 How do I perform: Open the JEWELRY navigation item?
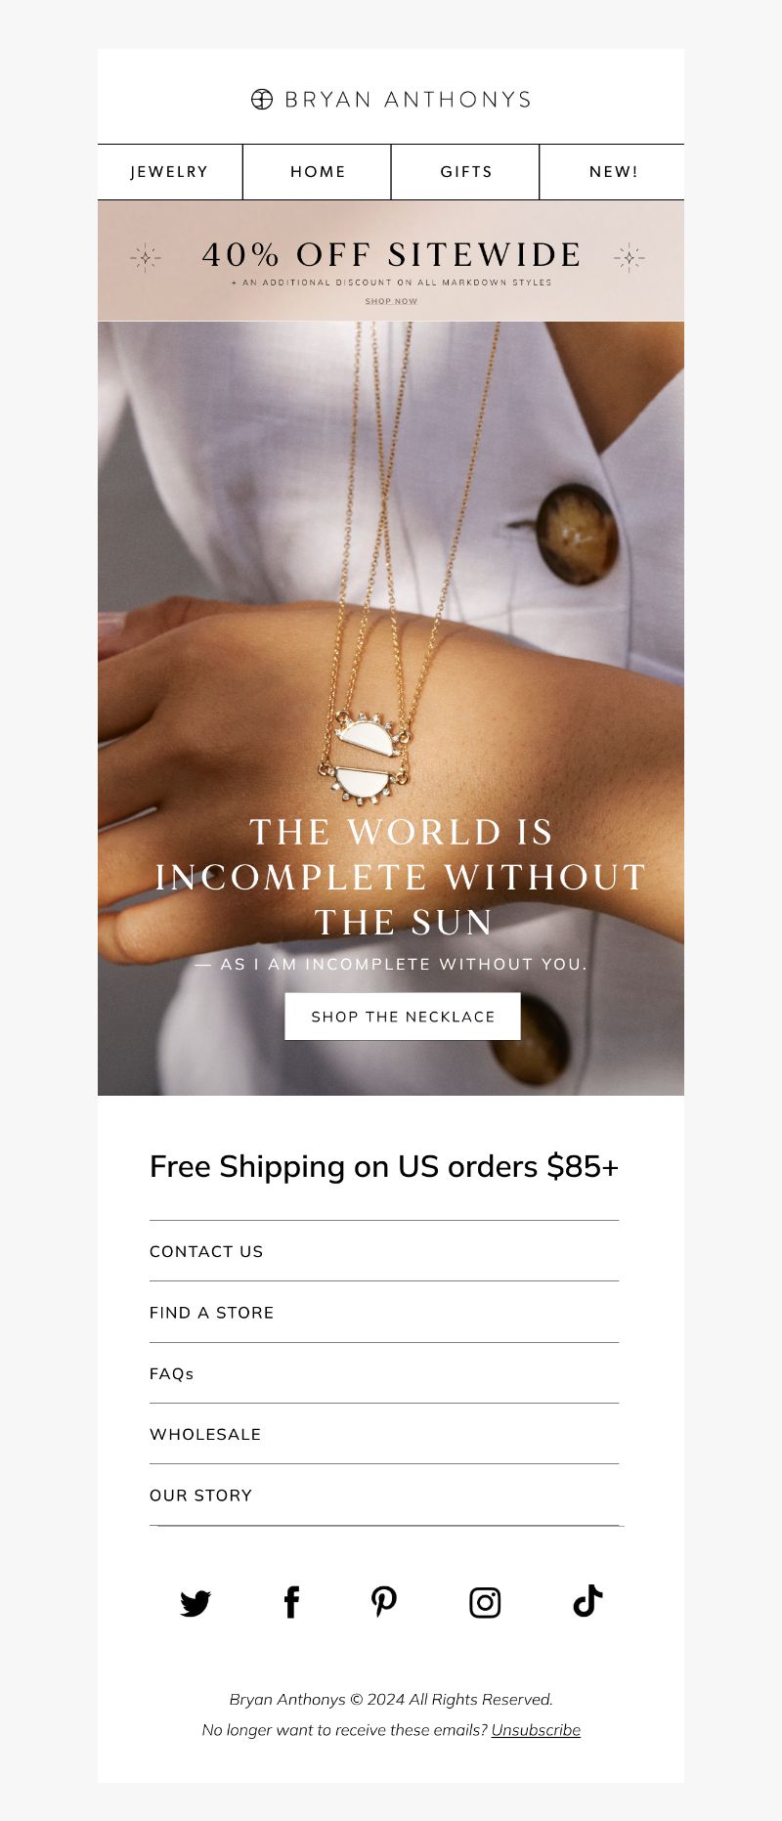click(x=170, y=172)
